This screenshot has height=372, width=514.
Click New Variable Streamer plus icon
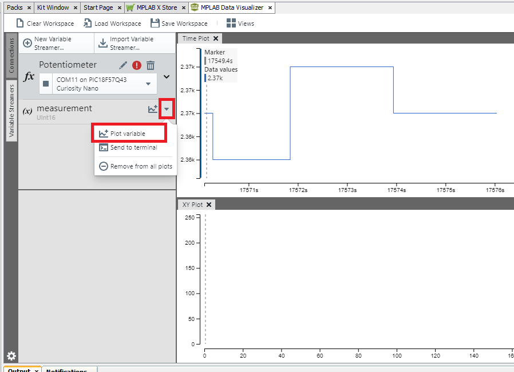27,43
